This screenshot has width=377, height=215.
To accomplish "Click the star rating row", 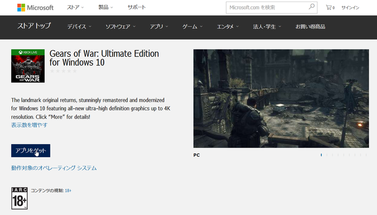I will (63, 71).
